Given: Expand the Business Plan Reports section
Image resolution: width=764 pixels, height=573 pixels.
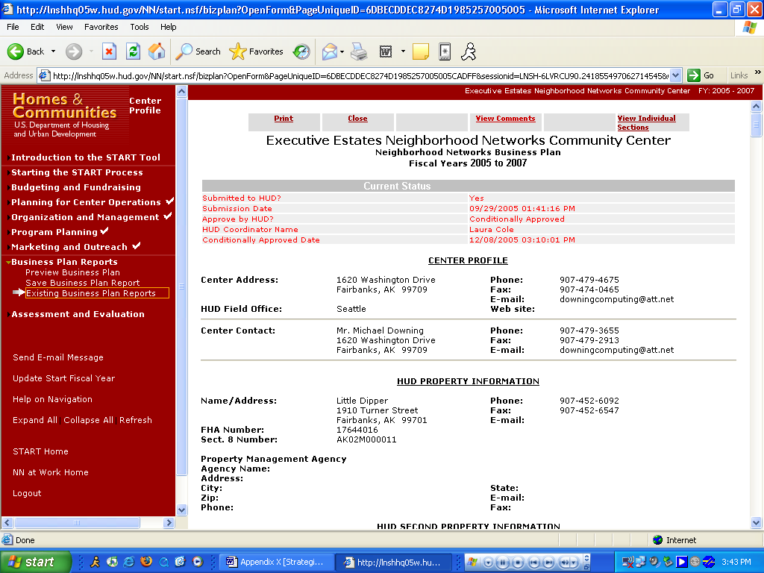Looking at the screenshot, I should point(64,262).
